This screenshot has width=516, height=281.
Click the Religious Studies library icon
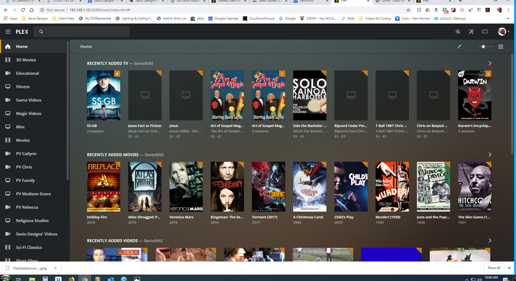point(8,221)
